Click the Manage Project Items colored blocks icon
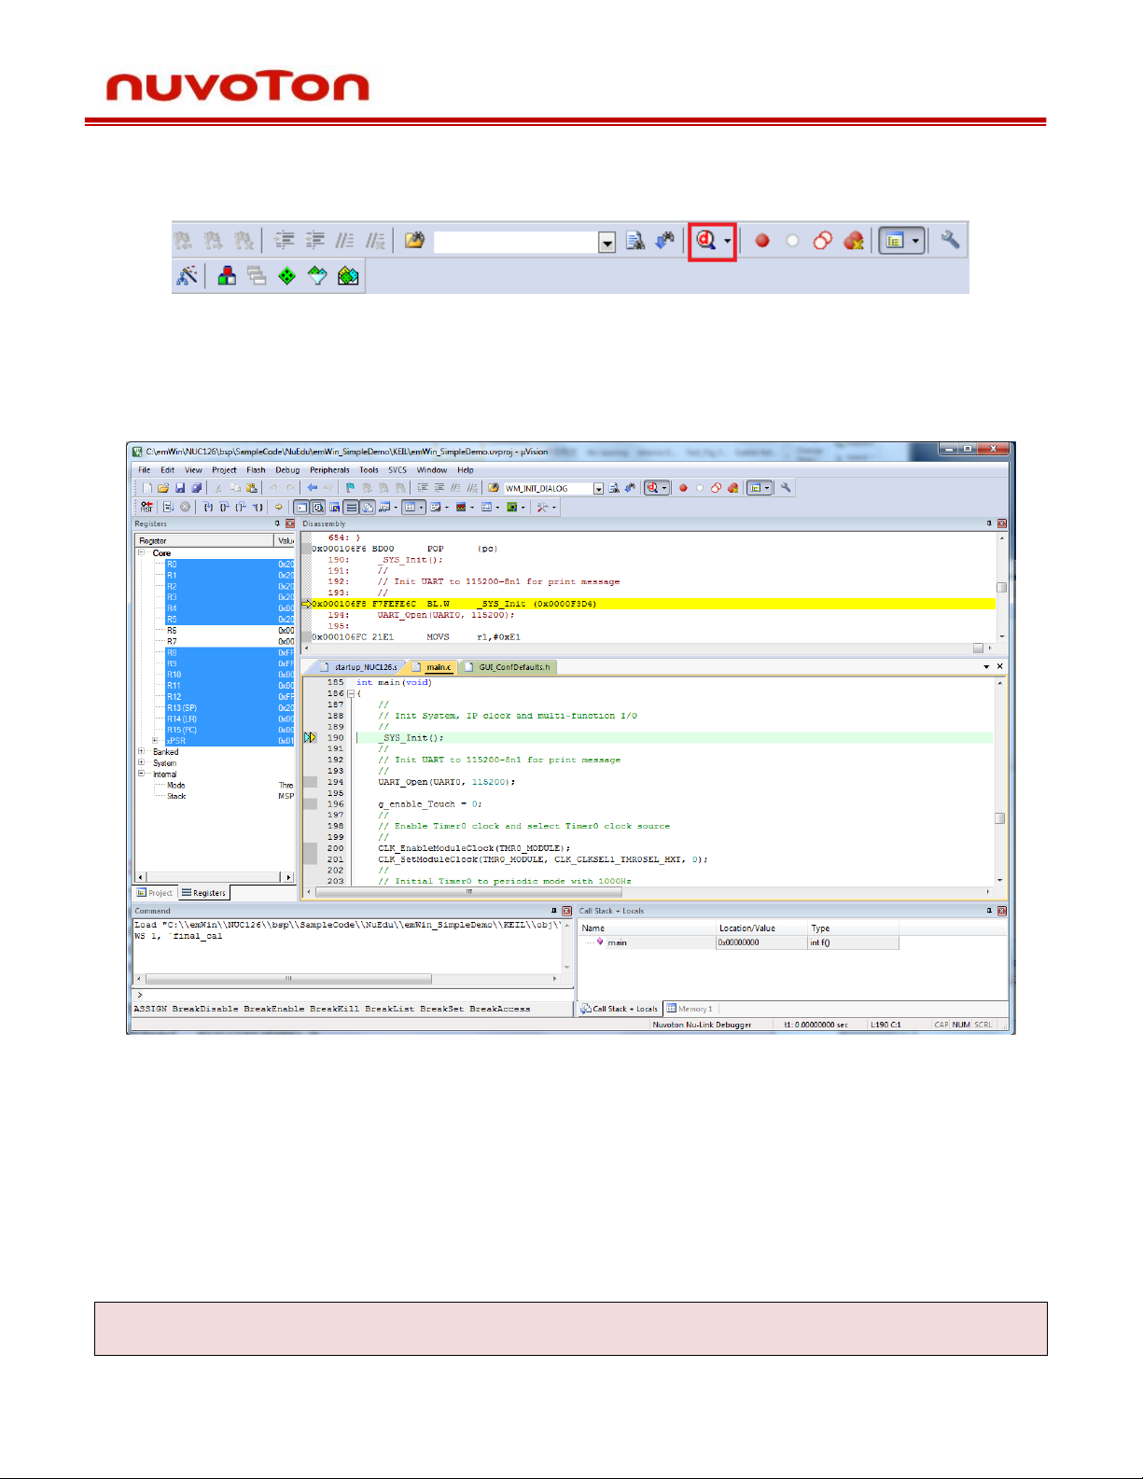The image size is (1143, 1479). pyautogui.click(x=227, y=276)
